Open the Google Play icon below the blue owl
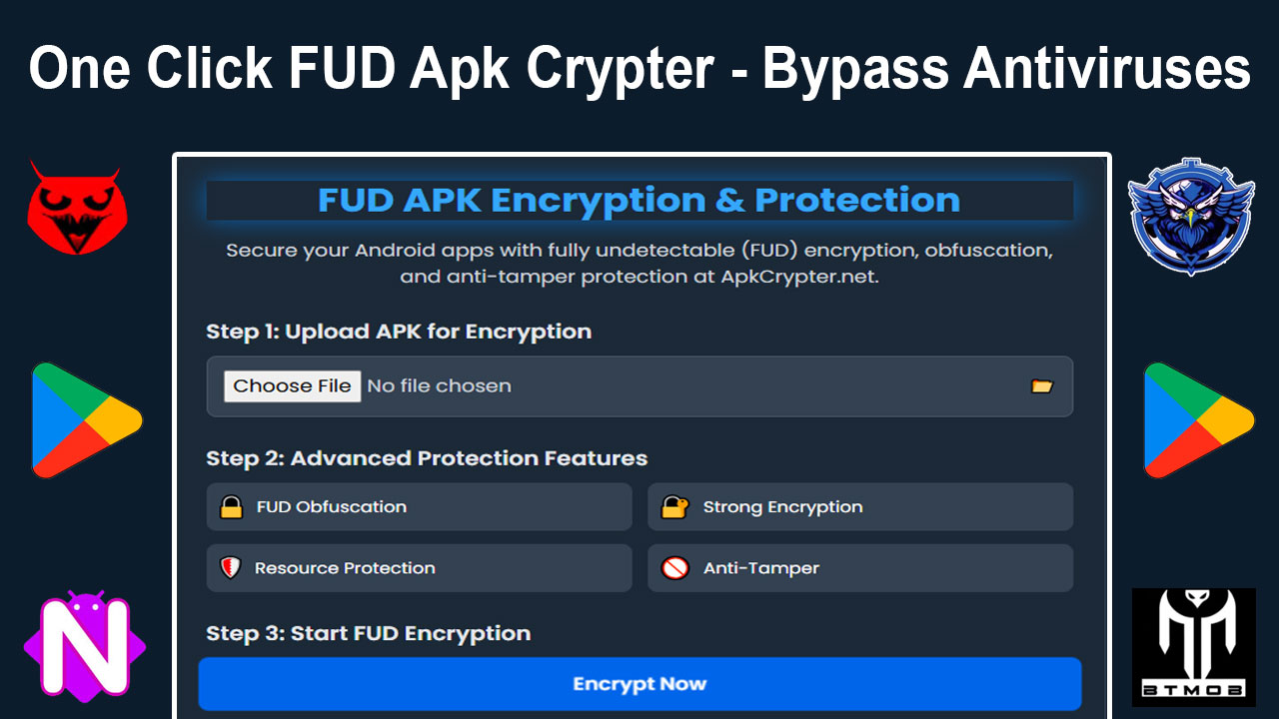1279x719 pixels. pyautogui.click(x=1198, y=419)
